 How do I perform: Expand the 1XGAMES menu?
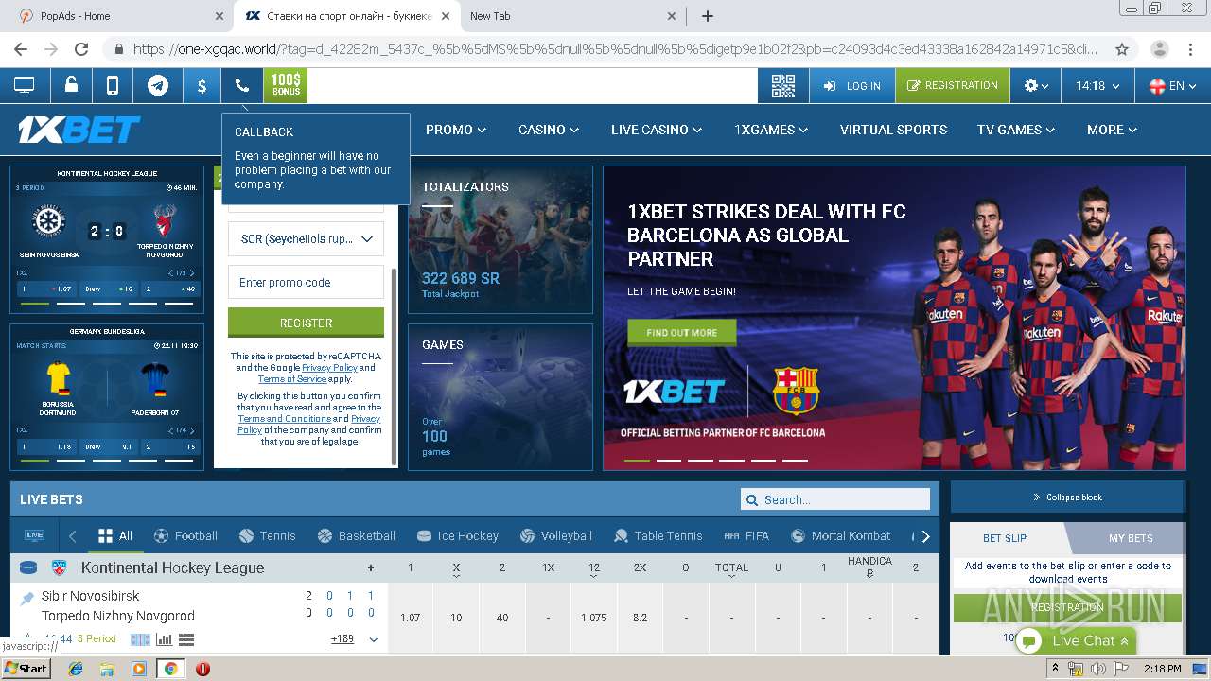click(771, 130)
